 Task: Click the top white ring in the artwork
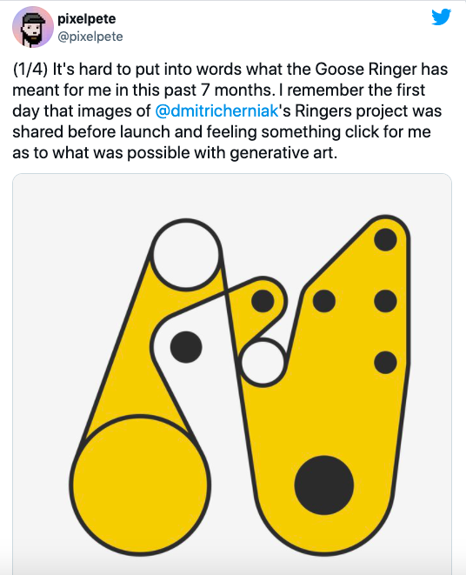tap(186, 255)
